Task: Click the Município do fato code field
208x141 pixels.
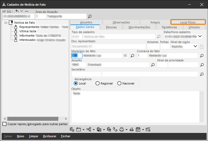Action: pyautogui.click(x=77, y=56)
